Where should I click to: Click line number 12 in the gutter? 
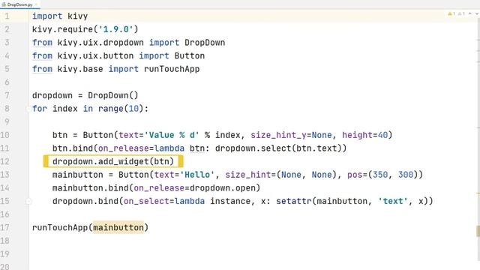point(4,161)
